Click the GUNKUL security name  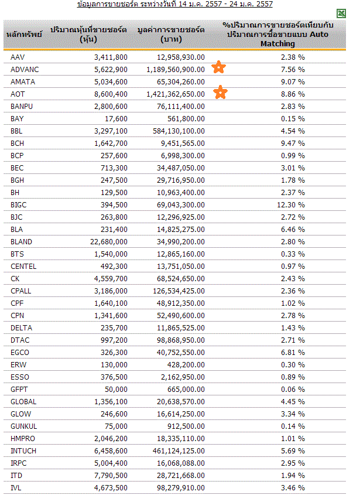click(24, 426)
